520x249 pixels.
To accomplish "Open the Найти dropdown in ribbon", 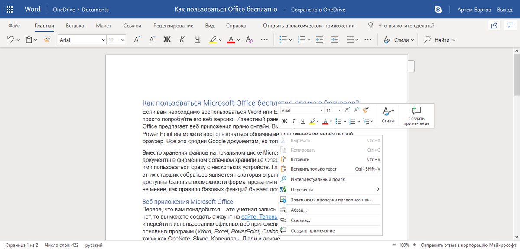I will (440, 40).
